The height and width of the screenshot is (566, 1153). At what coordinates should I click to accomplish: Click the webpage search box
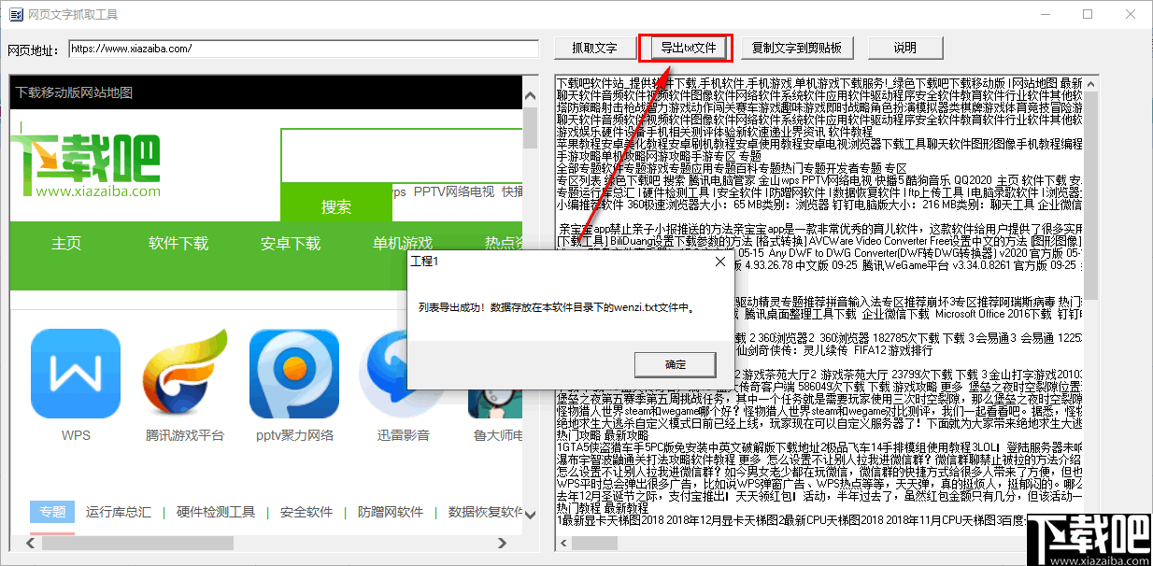coord(402,155)
